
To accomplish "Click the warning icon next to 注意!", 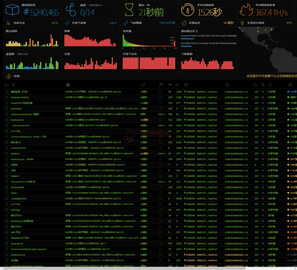I will [x=7, y=76].
